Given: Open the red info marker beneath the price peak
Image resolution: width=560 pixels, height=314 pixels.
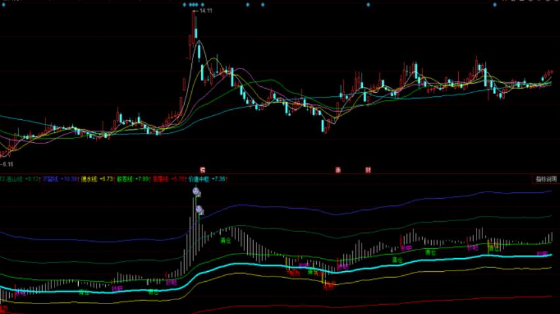Looking at the screenshot, I should point(202,170).
